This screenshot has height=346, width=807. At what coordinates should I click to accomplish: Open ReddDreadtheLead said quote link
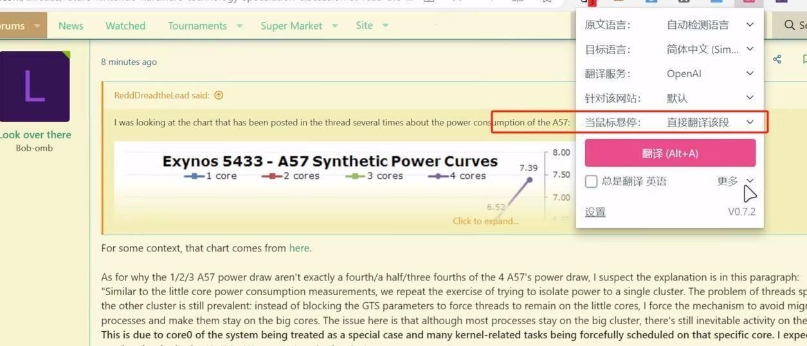(161, 95)
